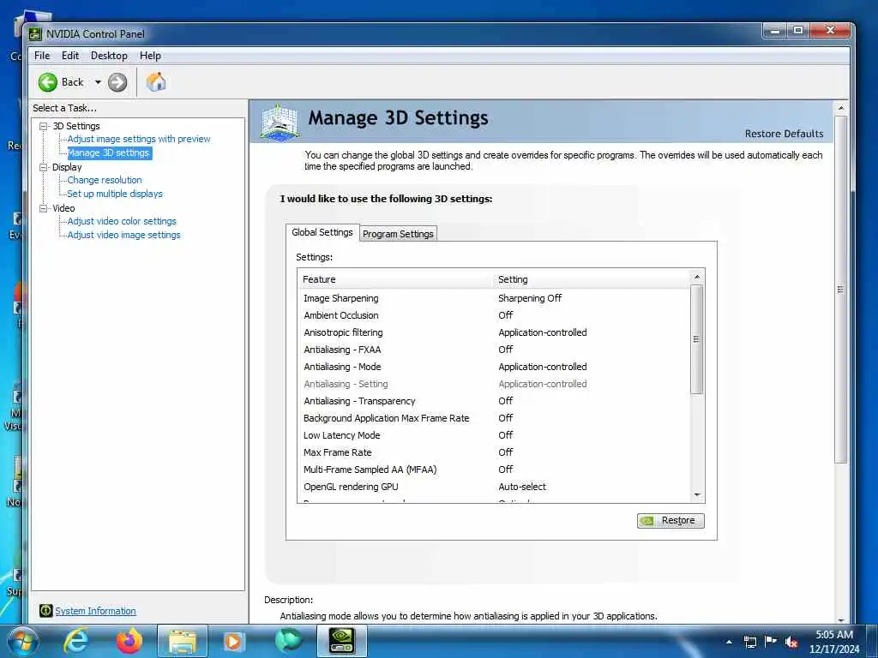The width and height of the screenshot is (878, 658).
Task: Click the Restore button
Action: tap(671, 520)
